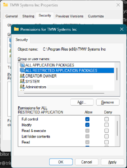Image resolution: width=127 pixels, height=168 pixels.
Task: Click folder icon in Permissions dialog title
Action: (x=16, y=29)
